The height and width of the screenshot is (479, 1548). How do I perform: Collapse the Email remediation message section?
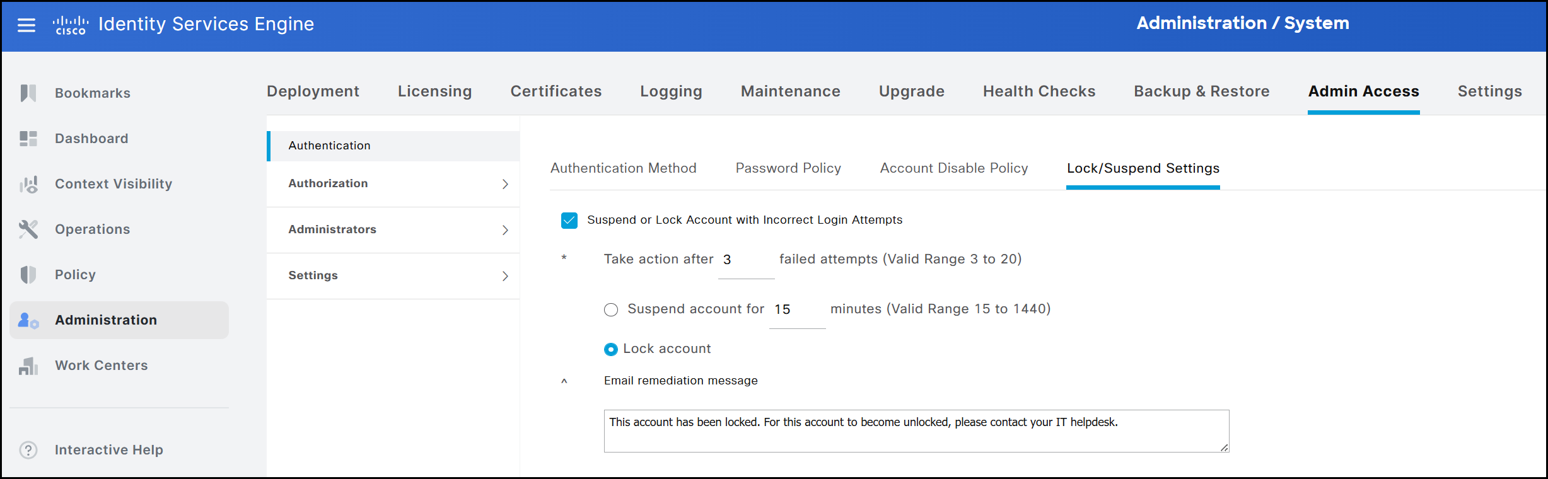tap(564, 381)
